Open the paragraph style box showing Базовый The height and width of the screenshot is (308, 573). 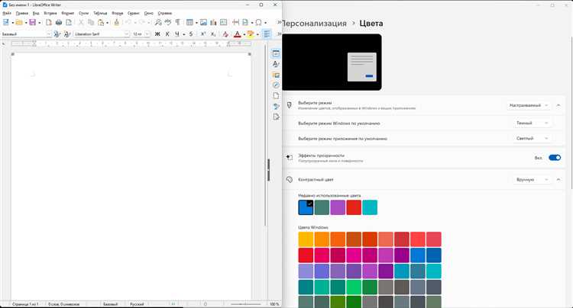tap(26, 34)
